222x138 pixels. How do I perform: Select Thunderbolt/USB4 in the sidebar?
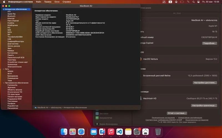15,37
